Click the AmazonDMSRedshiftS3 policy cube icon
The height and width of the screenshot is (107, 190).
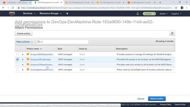point(28,54)
